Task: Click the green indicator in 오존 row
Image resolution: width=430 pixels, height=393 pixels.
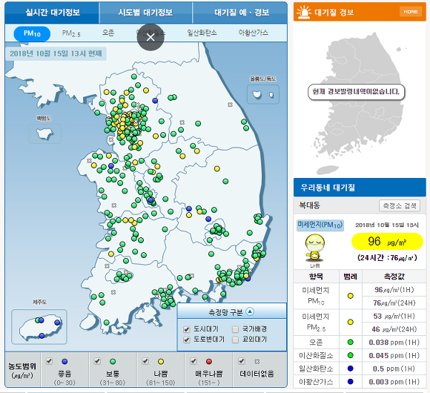Action: [x=350, y=342]
